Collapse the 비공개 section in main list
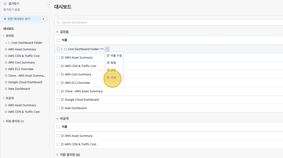This screenshot has height=158, width=283. [57, 118]
